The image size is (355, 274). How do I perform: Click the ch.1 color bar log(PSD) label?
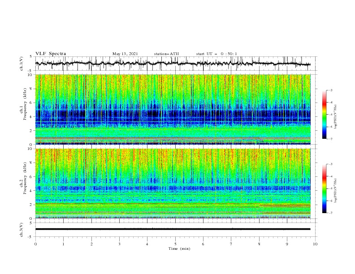click(x=336, y=117)
